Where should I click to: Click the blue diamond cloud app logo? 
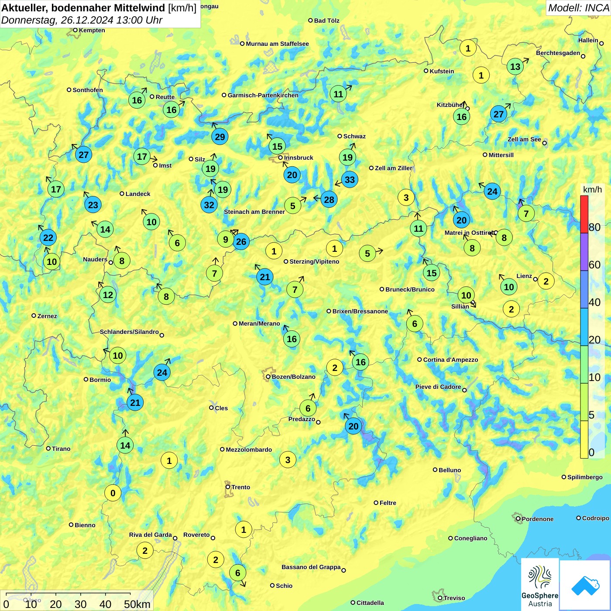(585, 586)
